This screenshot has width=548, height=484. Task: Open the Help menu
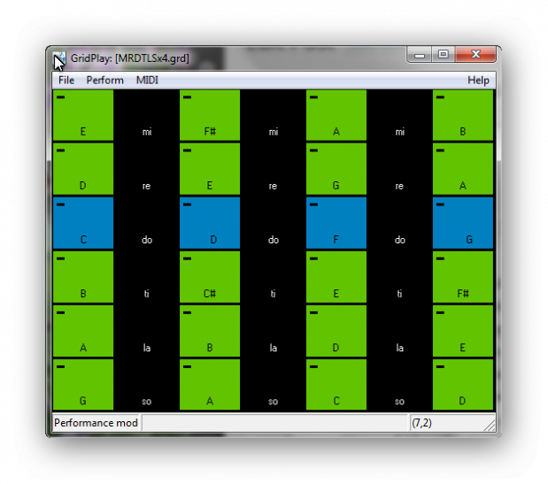478,81
